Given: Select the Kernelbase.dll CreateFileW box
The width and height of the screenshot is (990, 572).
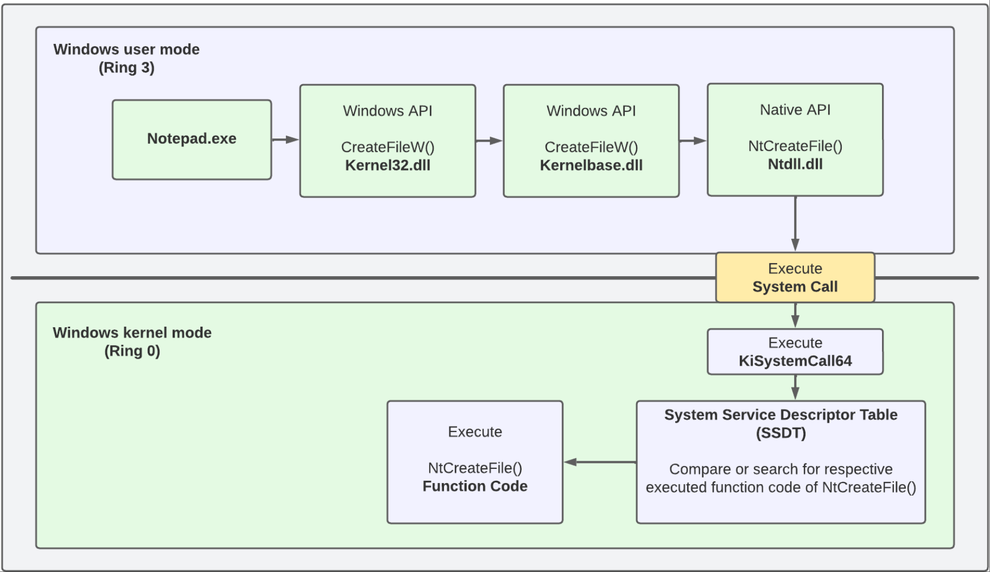Looking at the screenshot, I should [591, 141].
